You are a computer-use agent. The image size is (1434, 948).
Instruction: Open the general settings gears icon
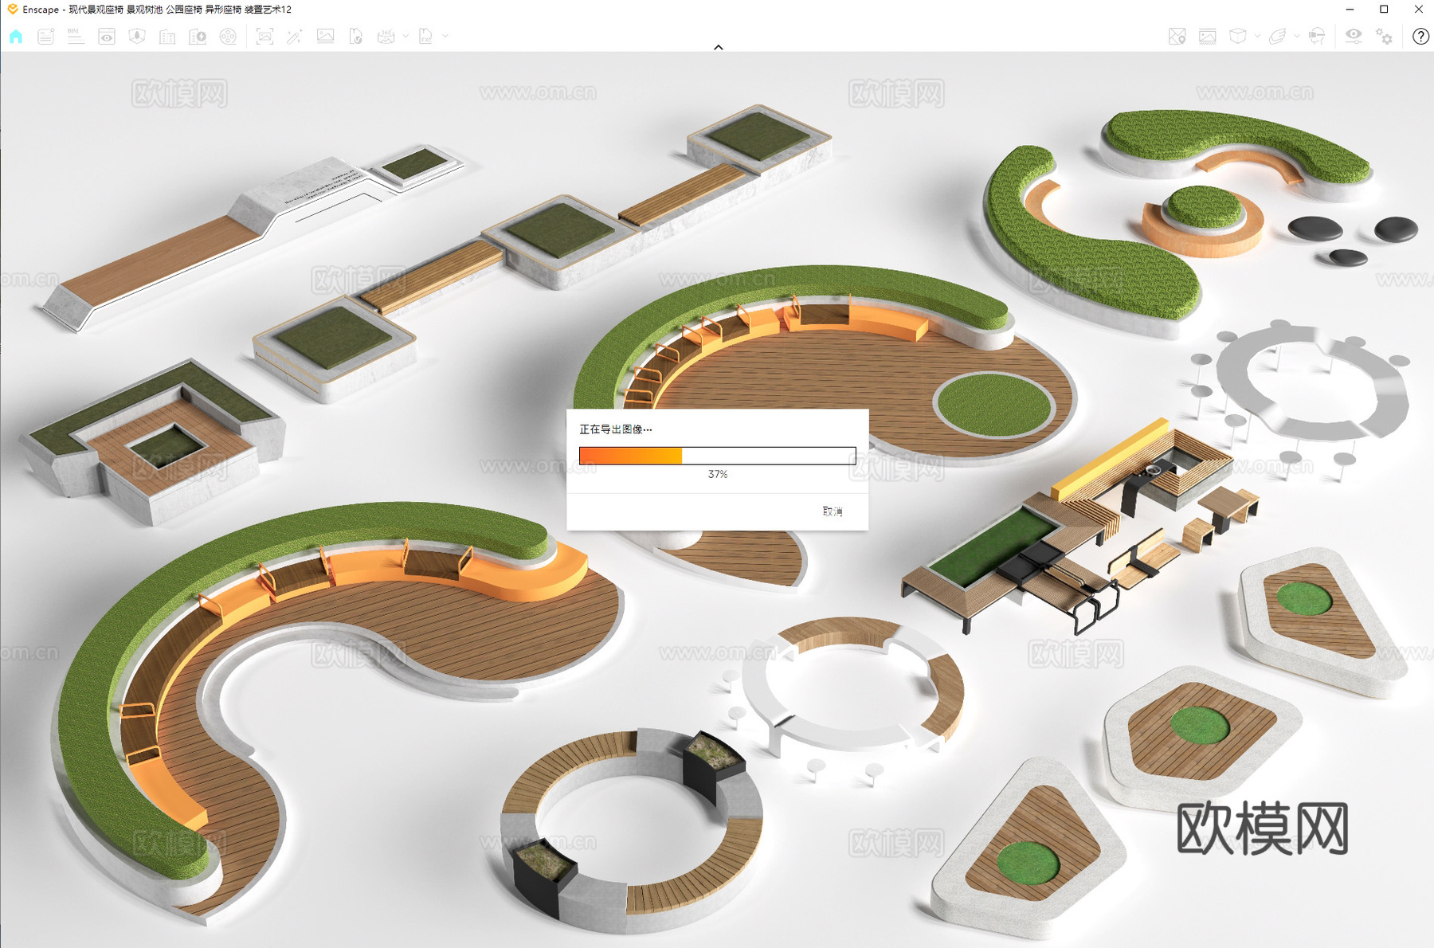pyautogui.click(x=1385, y=36)
